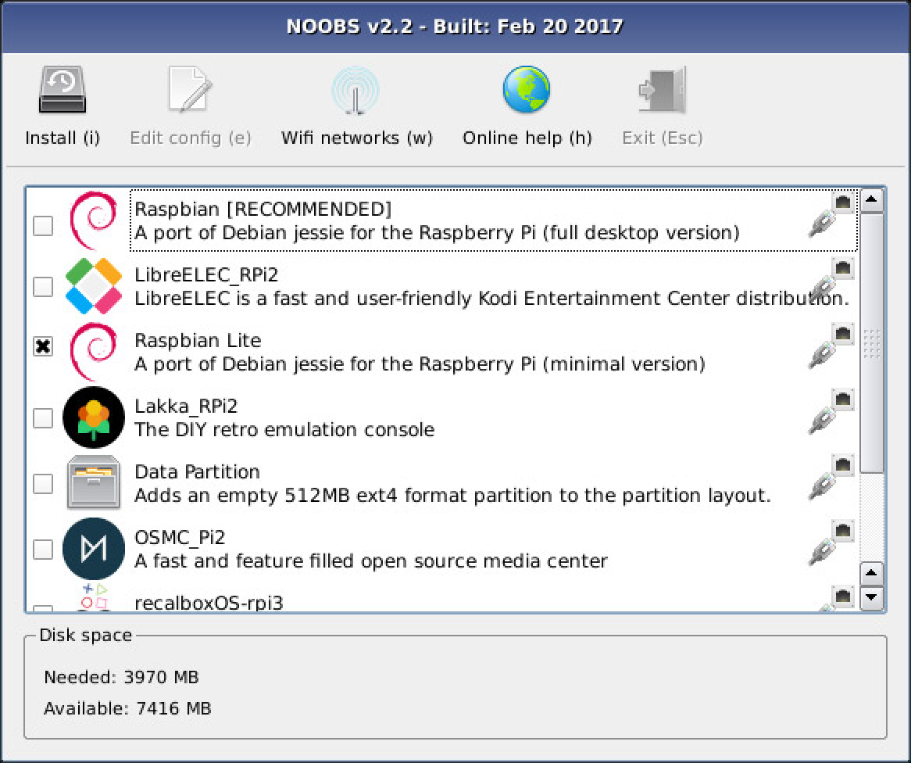
Task: Click 'Lakka_RPi2' name text
Action: point(186,407)
